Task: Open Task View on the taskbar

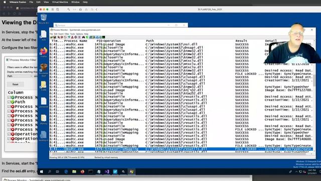Action: tap(58, 171)
